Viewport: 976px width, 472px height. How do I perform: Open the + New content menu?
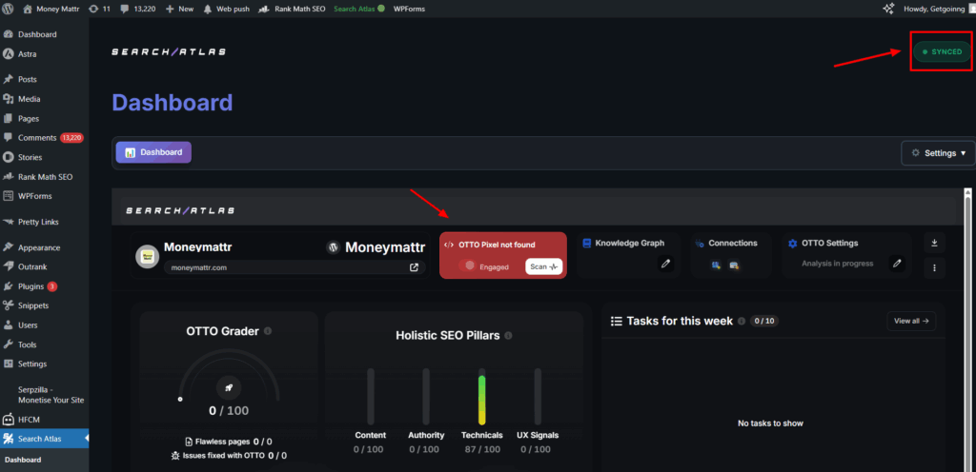180,10
